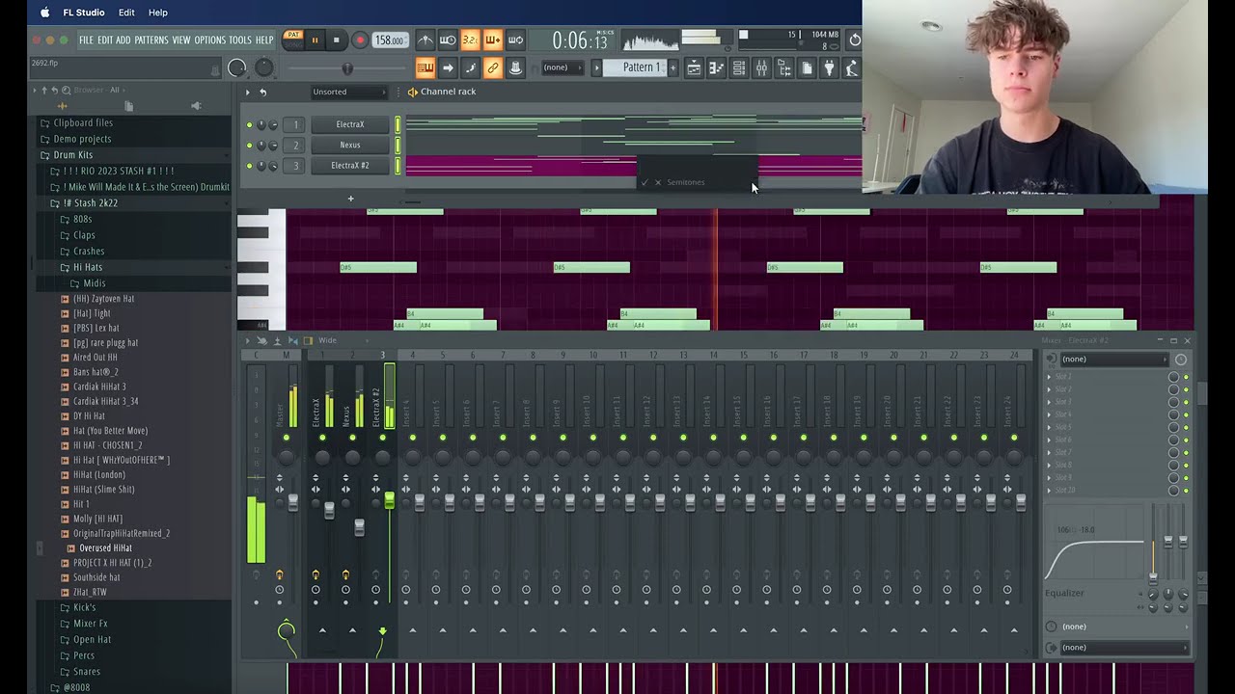The width and height of the screenshot is (1235, 694).
Task: Open the plugin picker plug icon
Action: 829,67
